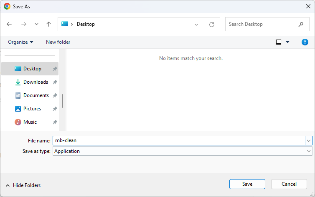Open Documents in the sidebar
The height and width of the screenshot is (197, 315).
click(x=36, y=95)
